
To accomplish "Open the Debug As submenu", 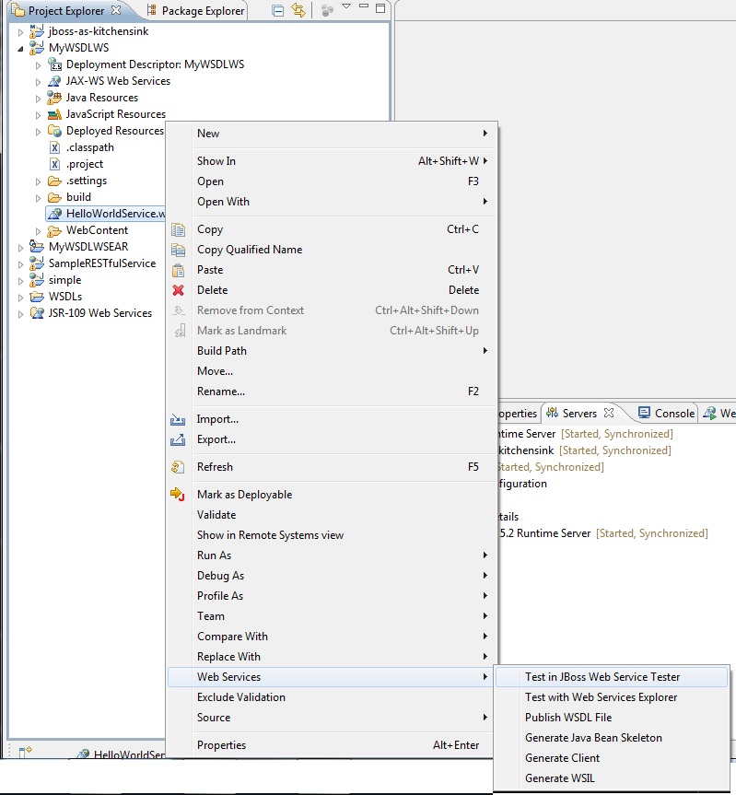I will [332, 576].
